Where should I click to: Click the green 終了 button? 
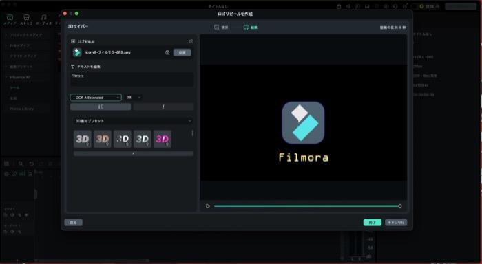click(373, 223)
